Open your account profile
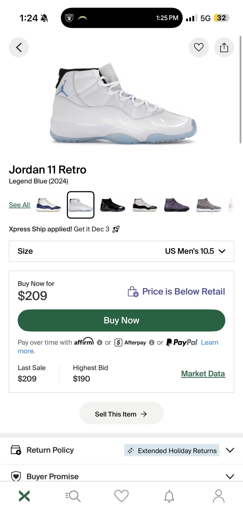 tap(219, 497)
